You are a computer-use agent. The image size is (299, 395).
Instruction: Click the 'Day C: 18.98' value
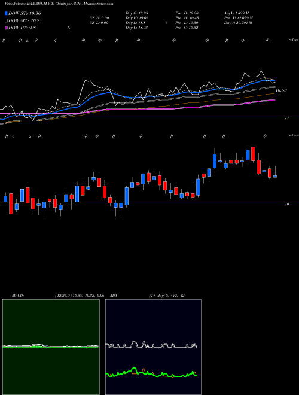tap(137, 28)
